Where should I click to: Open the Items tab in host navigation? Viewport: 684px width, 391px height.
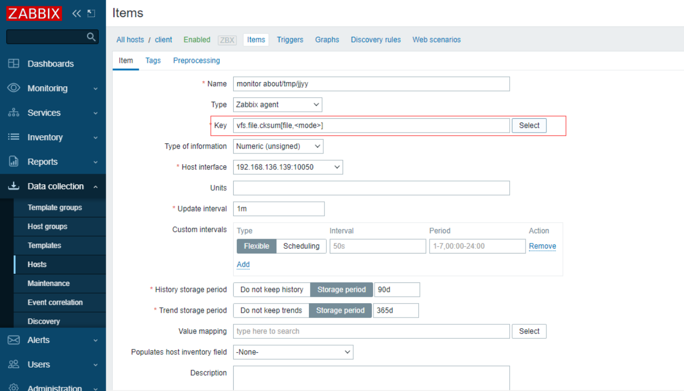pos(256,40)
